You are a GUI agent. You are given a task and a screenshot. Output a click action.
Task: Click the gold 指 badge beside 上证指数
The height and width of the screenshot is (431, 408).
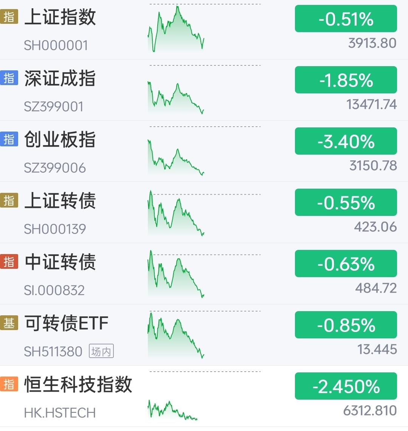(x=9, y=17)
